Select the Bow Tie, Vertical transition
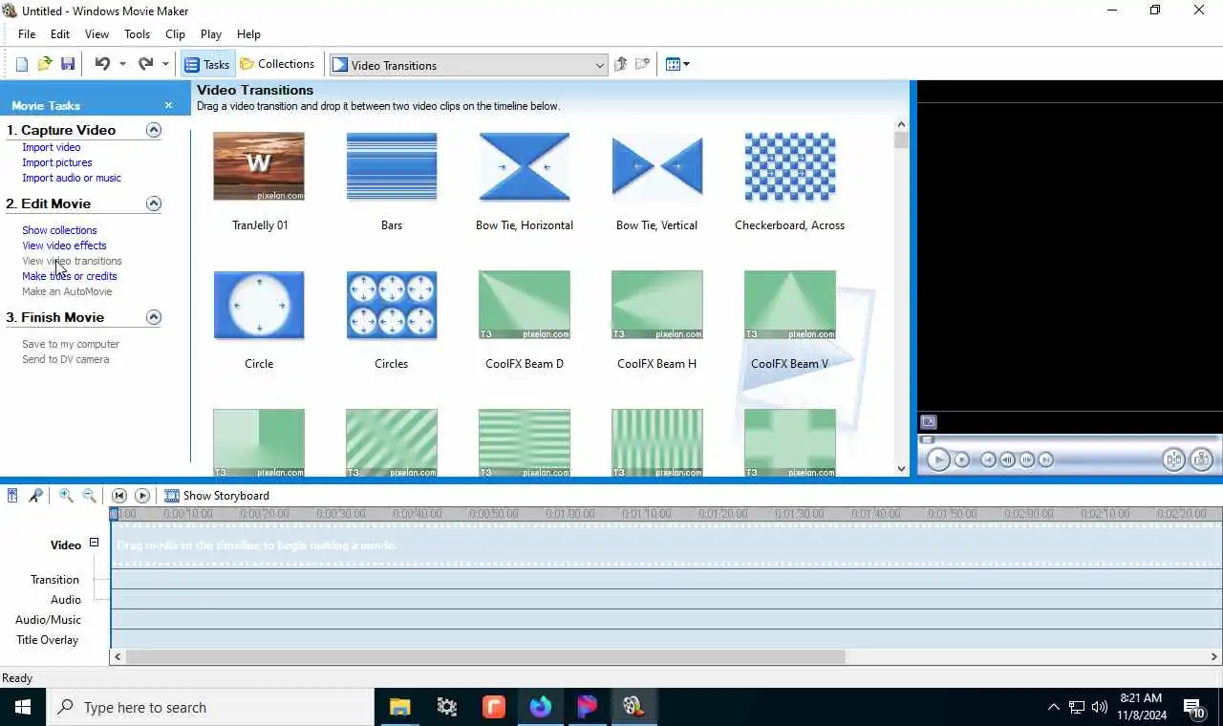1223x726 pixels. pos(657,166)
